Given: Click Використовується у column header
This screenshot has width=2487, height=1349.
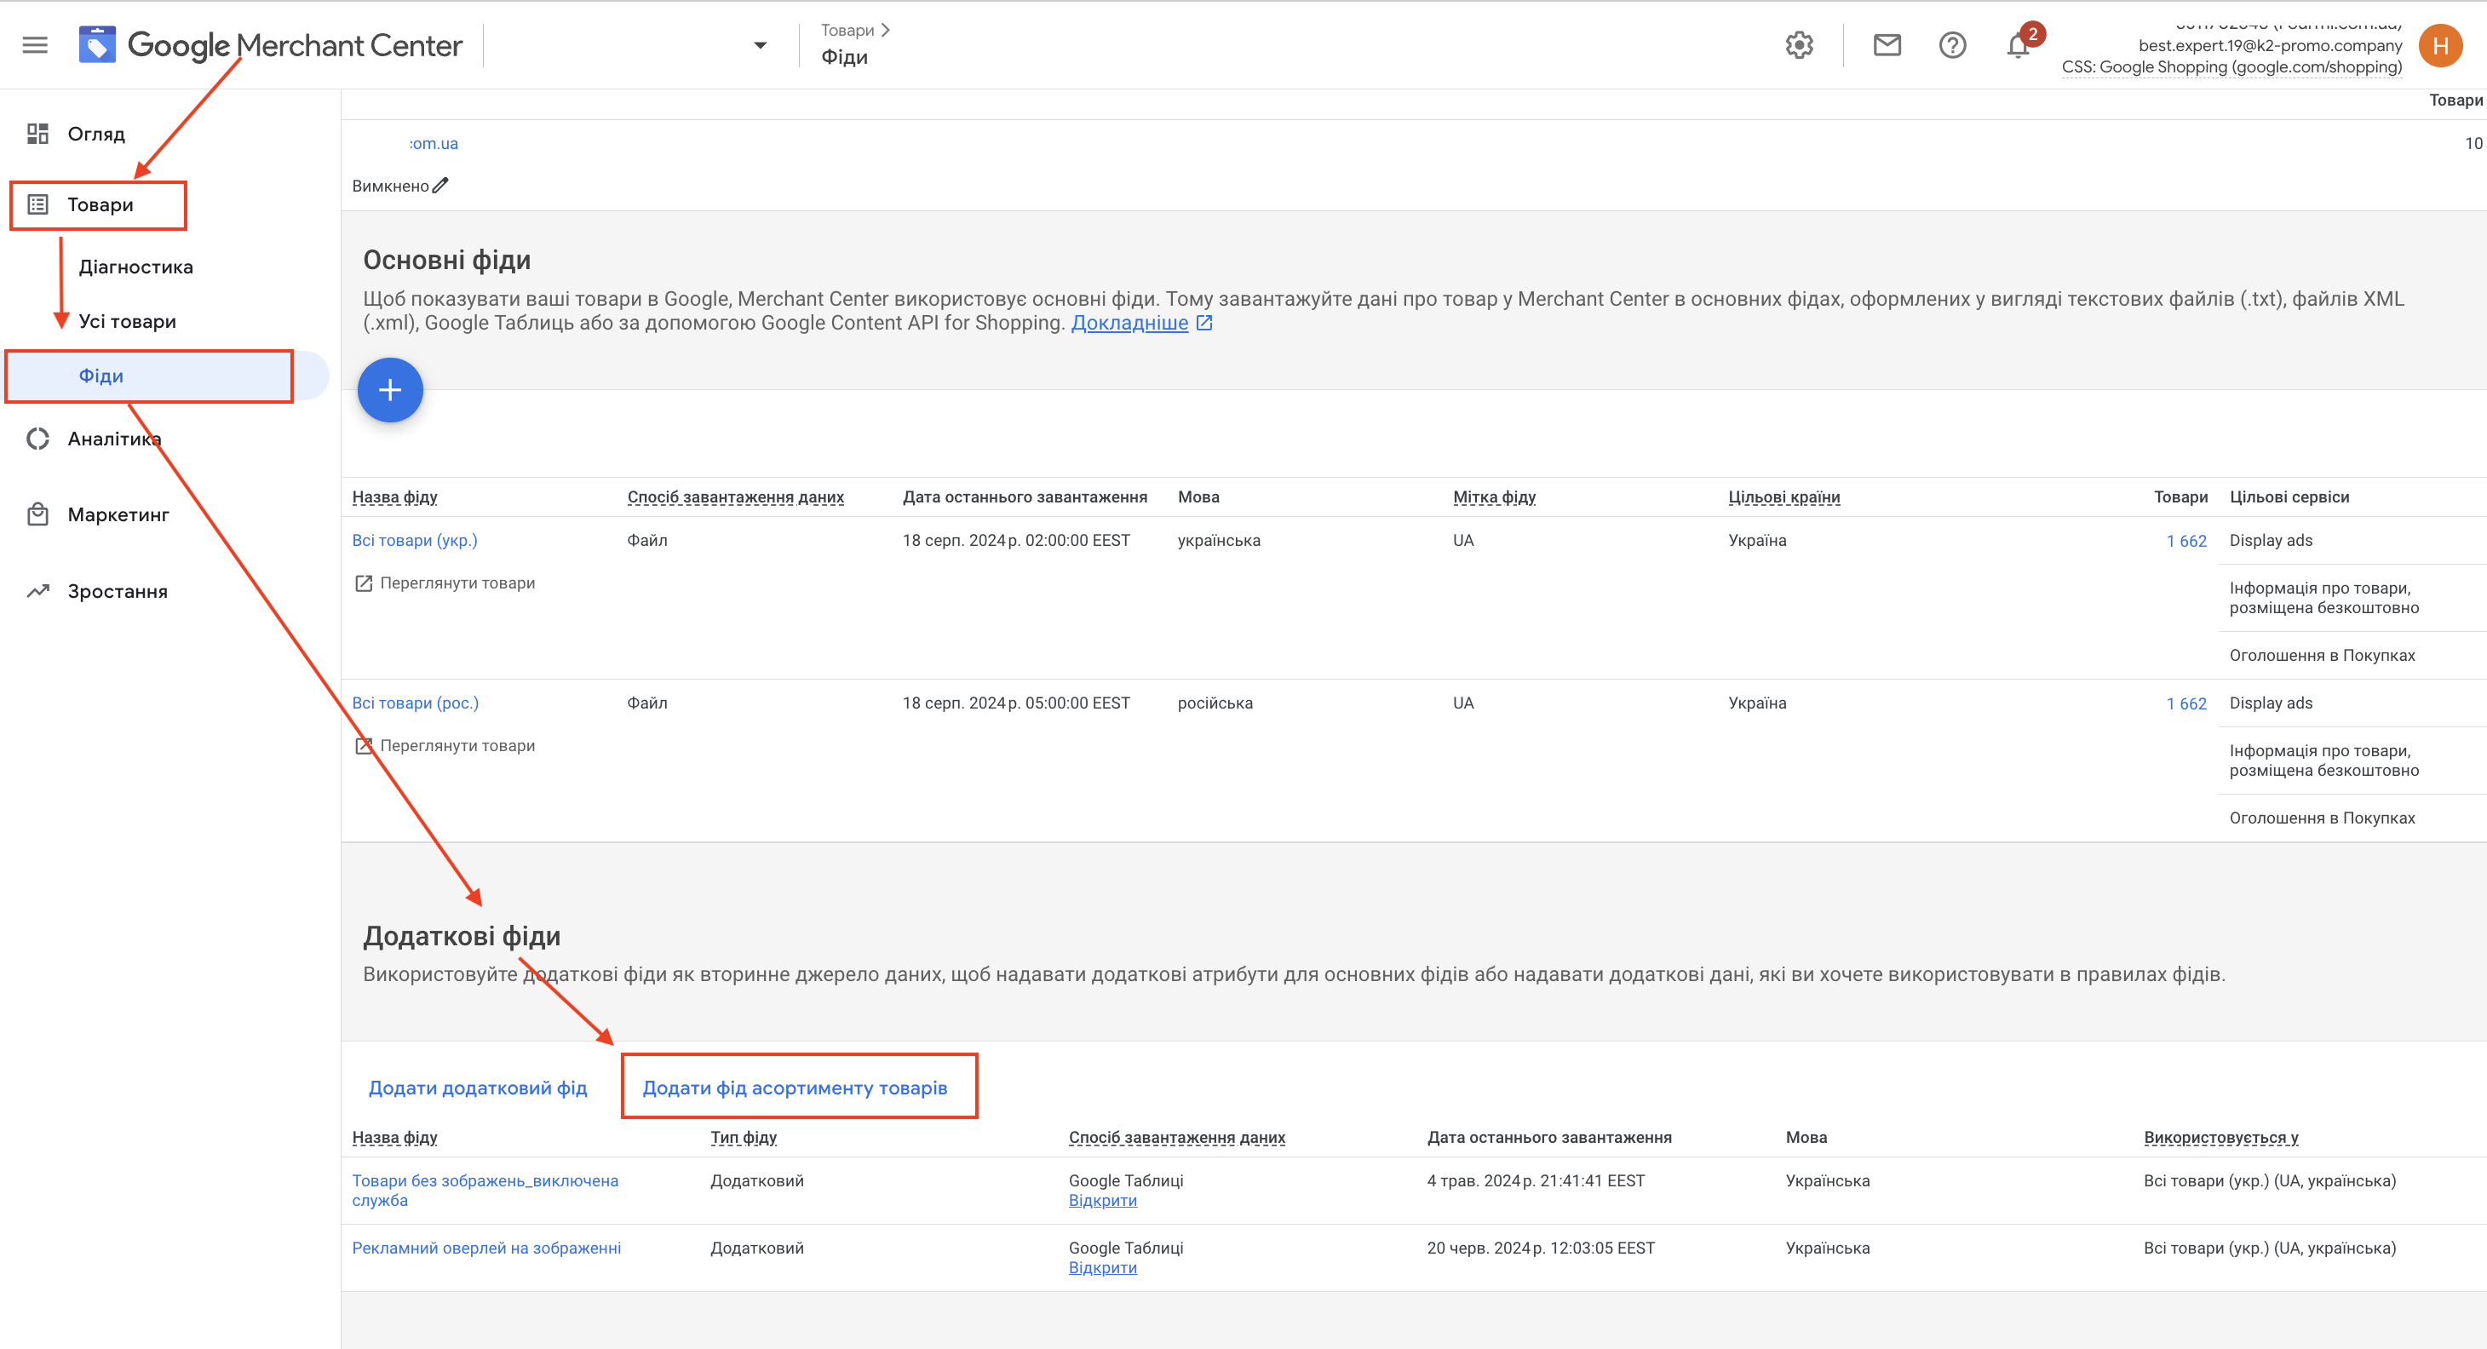Looking at the screenshot, I should point(2220,1138).
